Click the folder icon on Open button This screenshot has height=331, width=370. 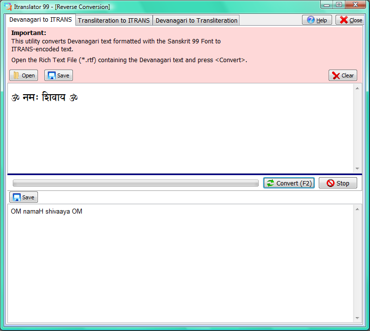tap(16, 75)
